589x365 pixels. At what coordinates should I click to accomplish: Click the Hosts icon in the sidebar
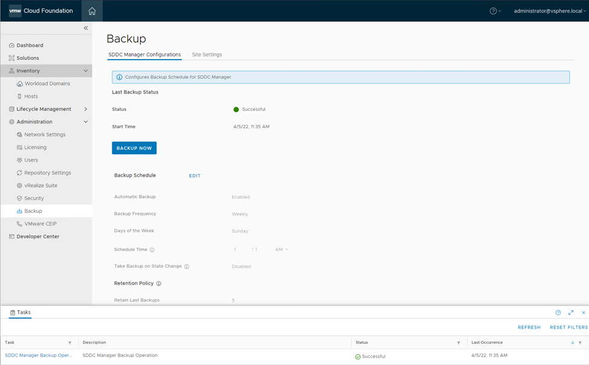click(x=19, y=97)
